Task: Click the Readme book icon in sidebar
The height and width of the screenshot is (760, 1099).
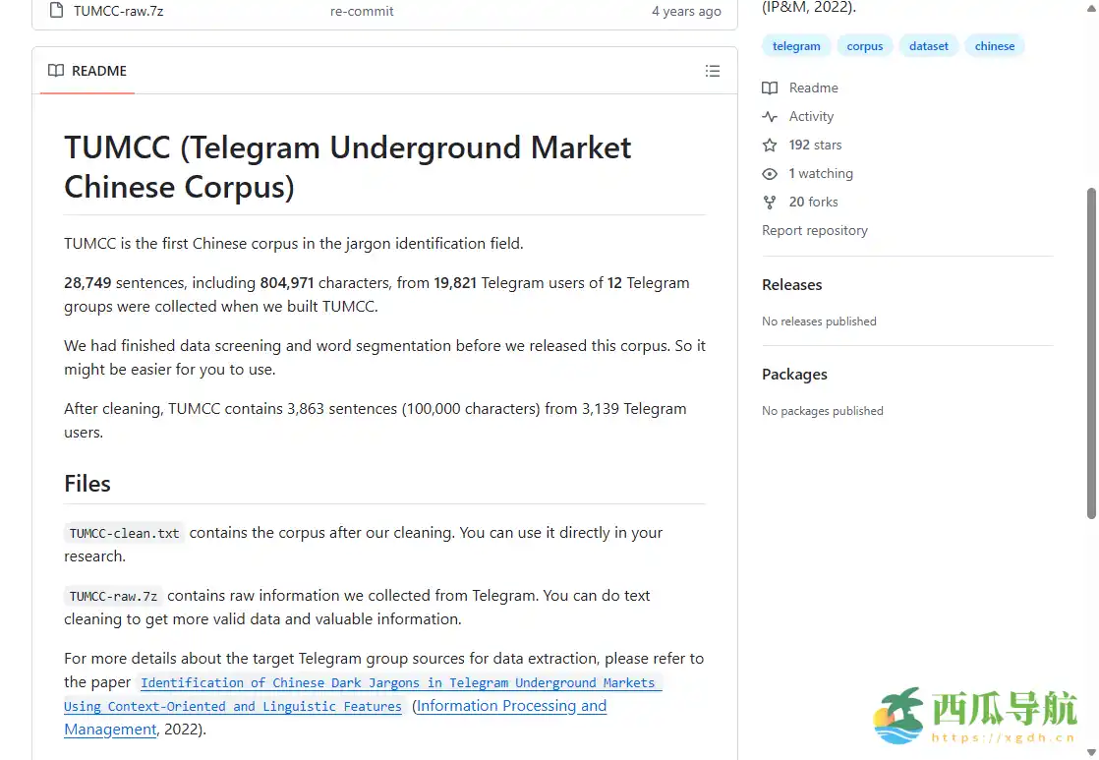Action: pyautogui.click(x=770, y=88)
